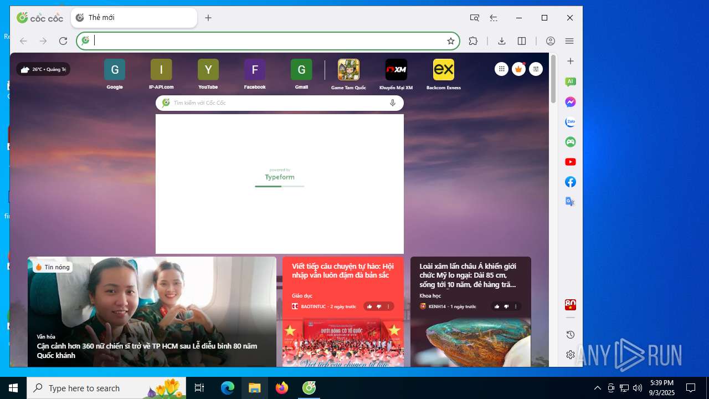Click the tab search icon in title bar
The image size is (709, 399).
(x=475, y=18)
